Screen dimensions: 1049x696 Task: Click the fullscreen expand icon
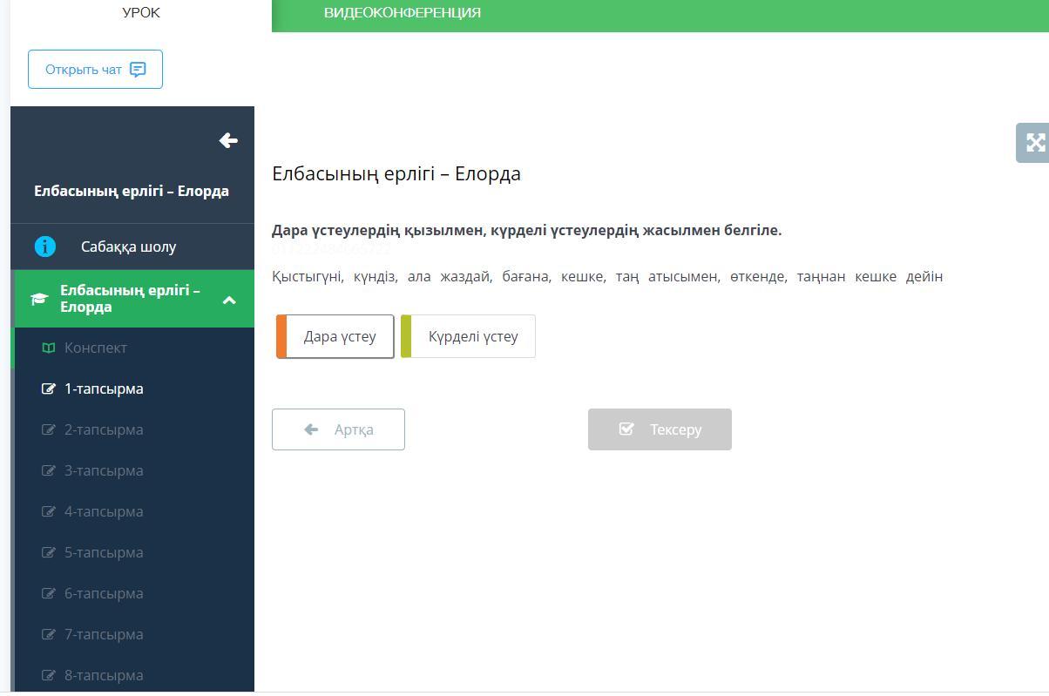[1035, 143]
